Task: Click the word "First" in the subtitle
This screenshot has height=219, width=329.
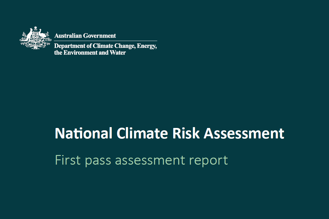Action: pyautogui.click(x=68, y=160)
